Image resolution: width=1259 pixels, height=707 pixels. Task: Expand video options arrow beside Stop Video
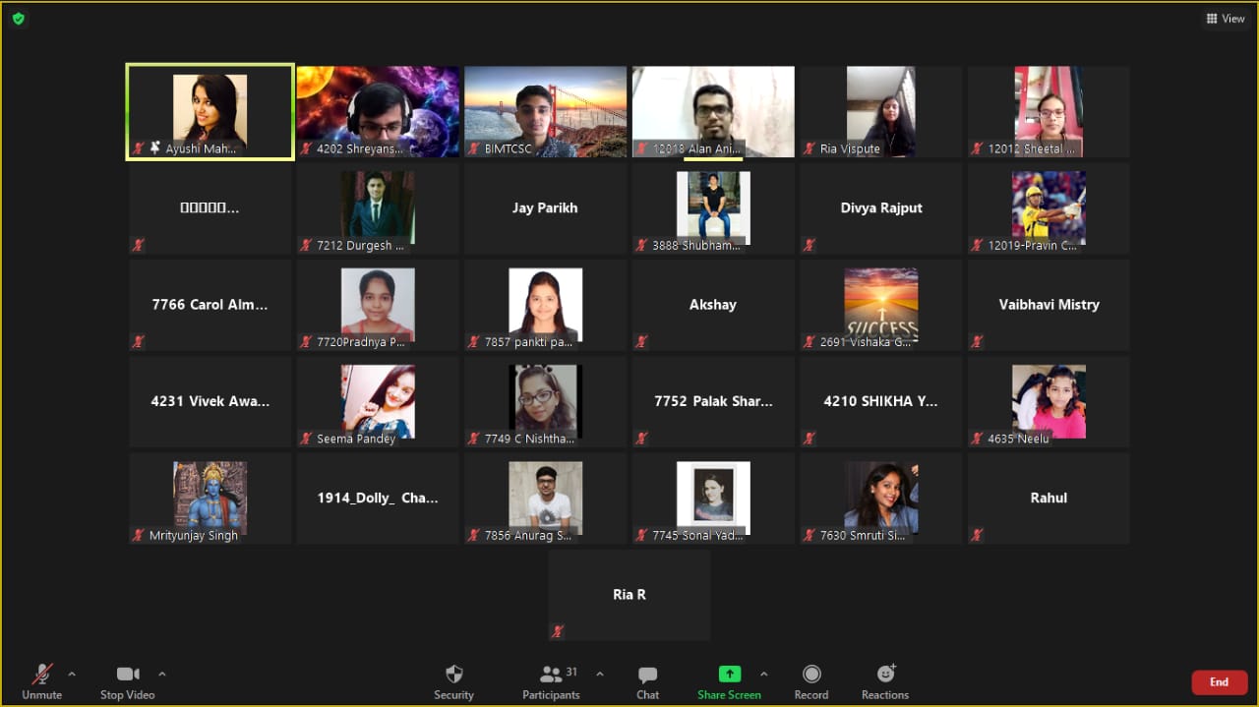(x=162, y=675)
